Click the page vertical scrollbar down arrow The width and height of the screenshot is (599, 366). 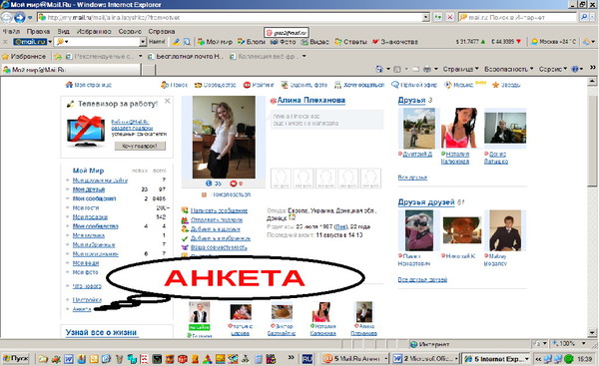(592, 333)
